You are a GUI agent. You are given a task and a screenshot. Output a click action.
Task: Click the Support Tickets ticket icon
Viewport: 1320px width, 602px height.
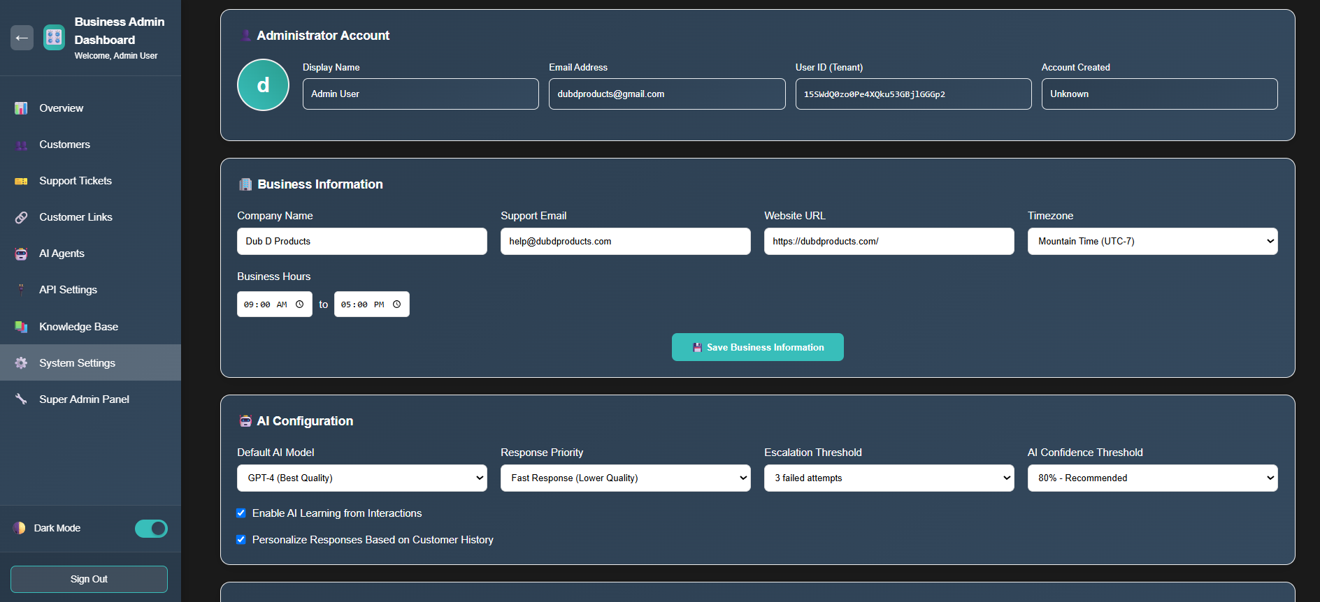(x=21, y=181)
